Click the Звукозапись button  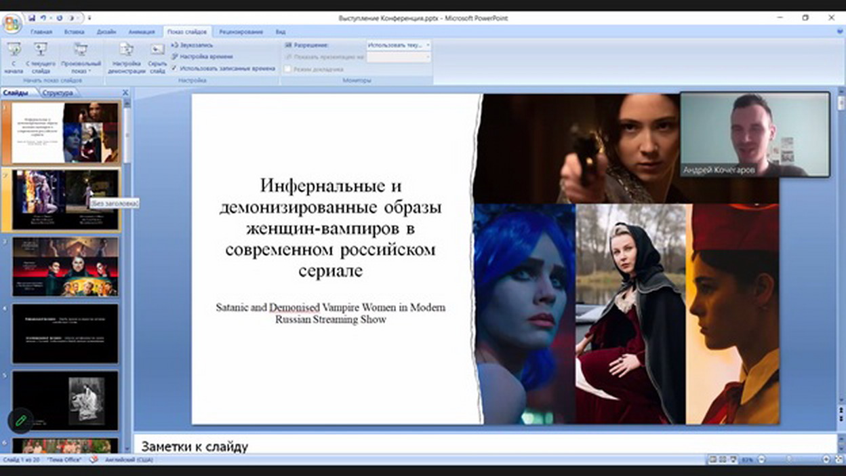tap(192, 45)
